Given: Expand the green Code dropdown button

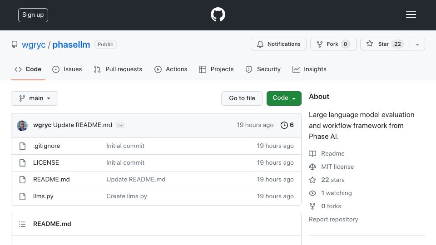Looking at the screenshot, I should coord(284,98).
